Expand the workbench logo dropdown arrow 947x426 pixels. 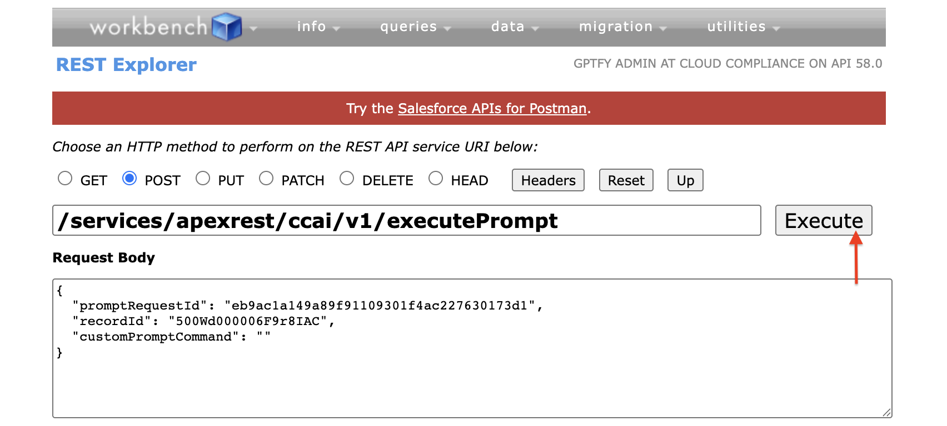(x=253, y=28)
